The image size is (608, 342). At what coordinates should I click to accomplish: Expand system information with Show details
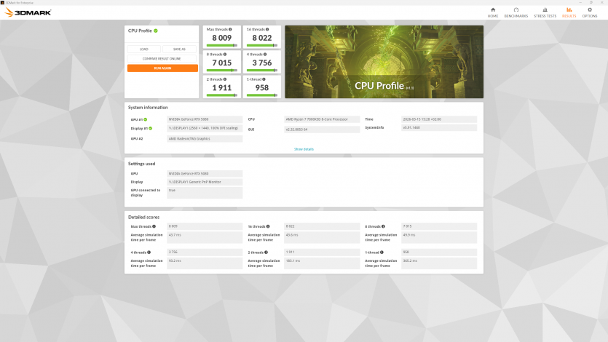(304, 149)
